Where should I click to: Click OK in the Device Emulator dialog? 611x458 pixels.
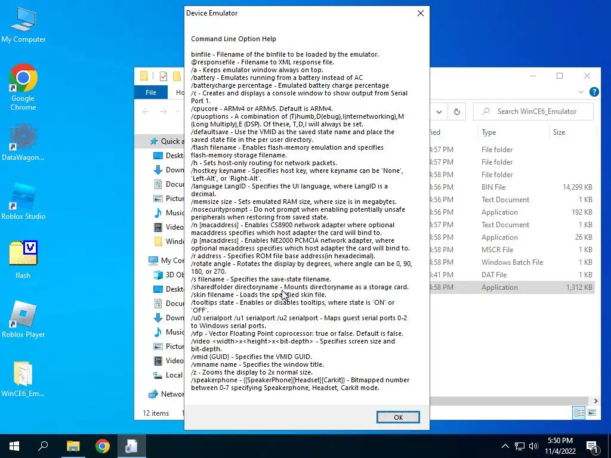coord(398,417)
